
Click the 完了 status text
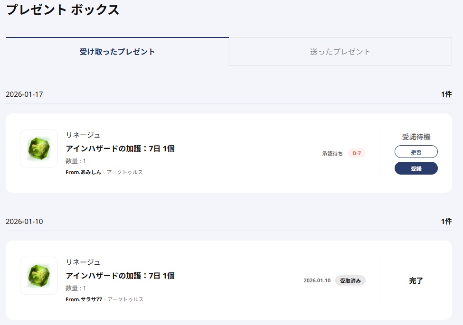[416, 281]
